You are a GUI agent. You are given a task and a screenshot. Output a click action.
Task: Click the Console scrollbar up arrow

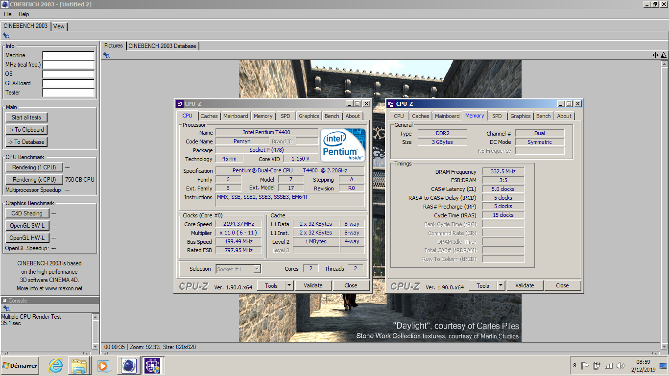click(96, 317)
